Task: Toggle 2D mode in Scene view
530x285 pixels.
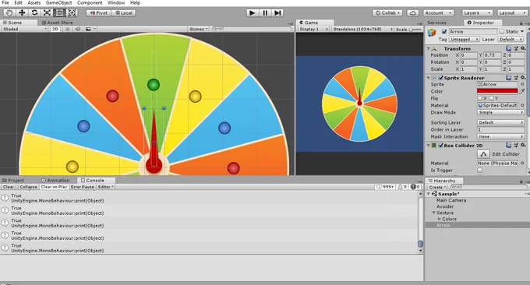Action: 55,29
